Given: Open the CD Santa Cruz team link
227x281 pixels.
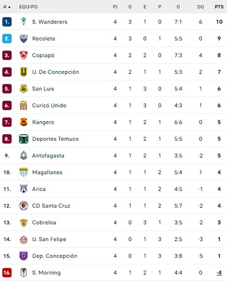Looking at the screenshot, I should 51,206.
